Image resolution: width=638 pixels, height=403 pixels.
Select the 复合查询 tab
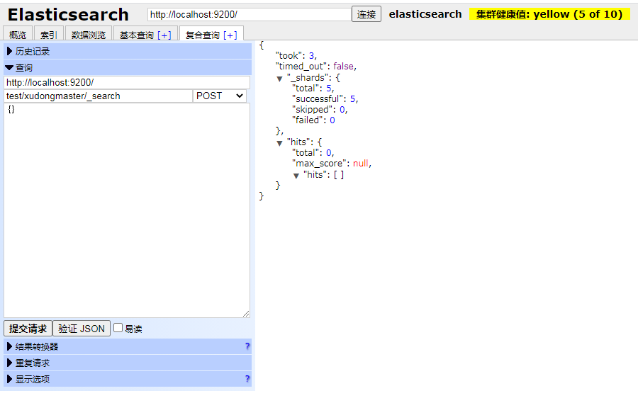[203, 35]
